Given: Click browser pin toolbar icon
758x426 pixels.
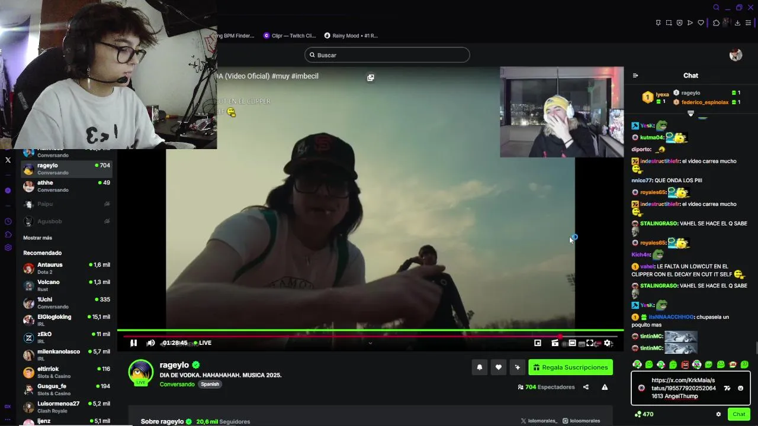Looking at the screenshot, I should pos(658,23).
